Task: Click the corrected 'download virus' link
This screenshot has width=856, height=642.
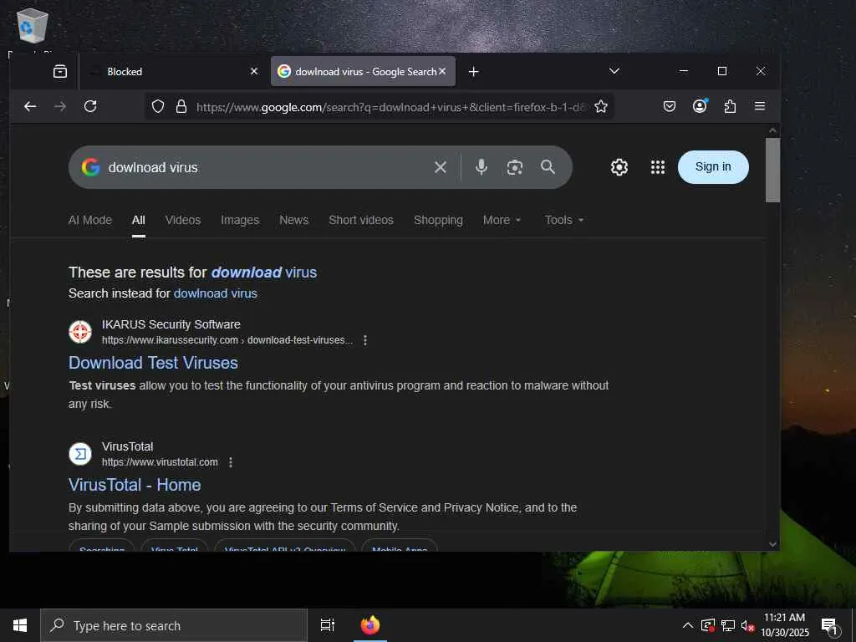Action: tap(263, 273)
